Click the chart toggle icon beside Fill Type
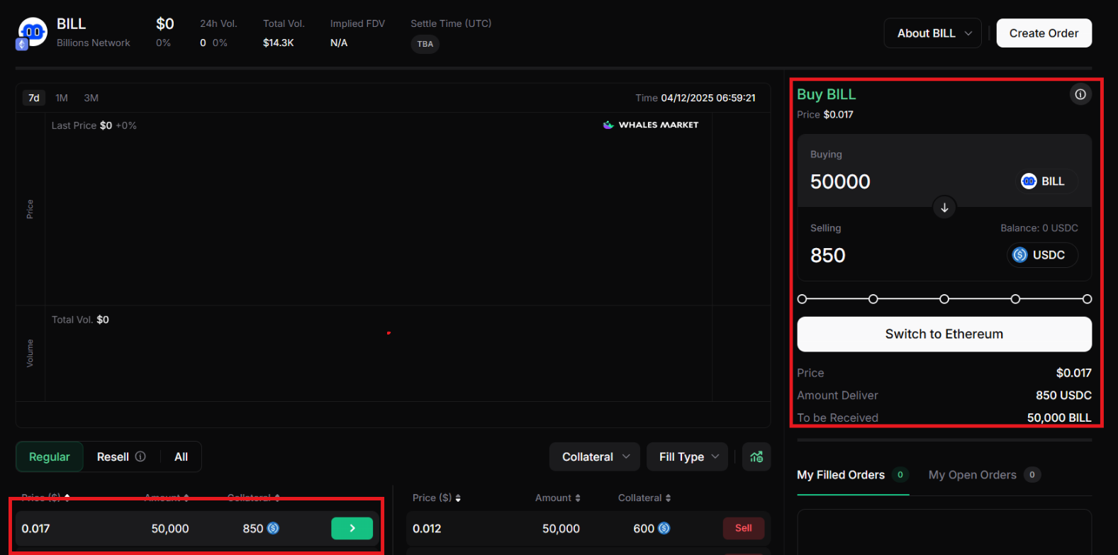 pyautogui.click(x=756, y=457)
